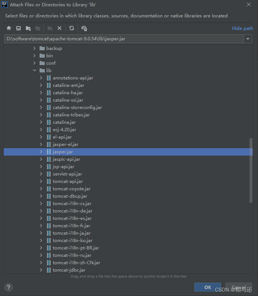Image resolution: width=258 pixels, height=296 pixels.
Task: Select tomcat-i18n-ko.jar file
Action: coord(72,241)
